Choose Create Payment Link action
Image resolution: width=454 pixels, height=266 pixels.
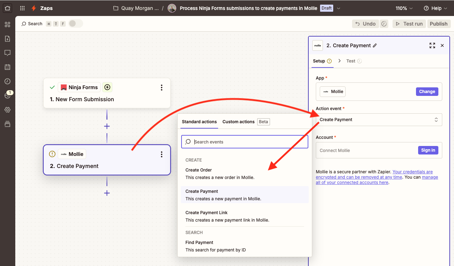pyautogui.click(x=244, y=216)
